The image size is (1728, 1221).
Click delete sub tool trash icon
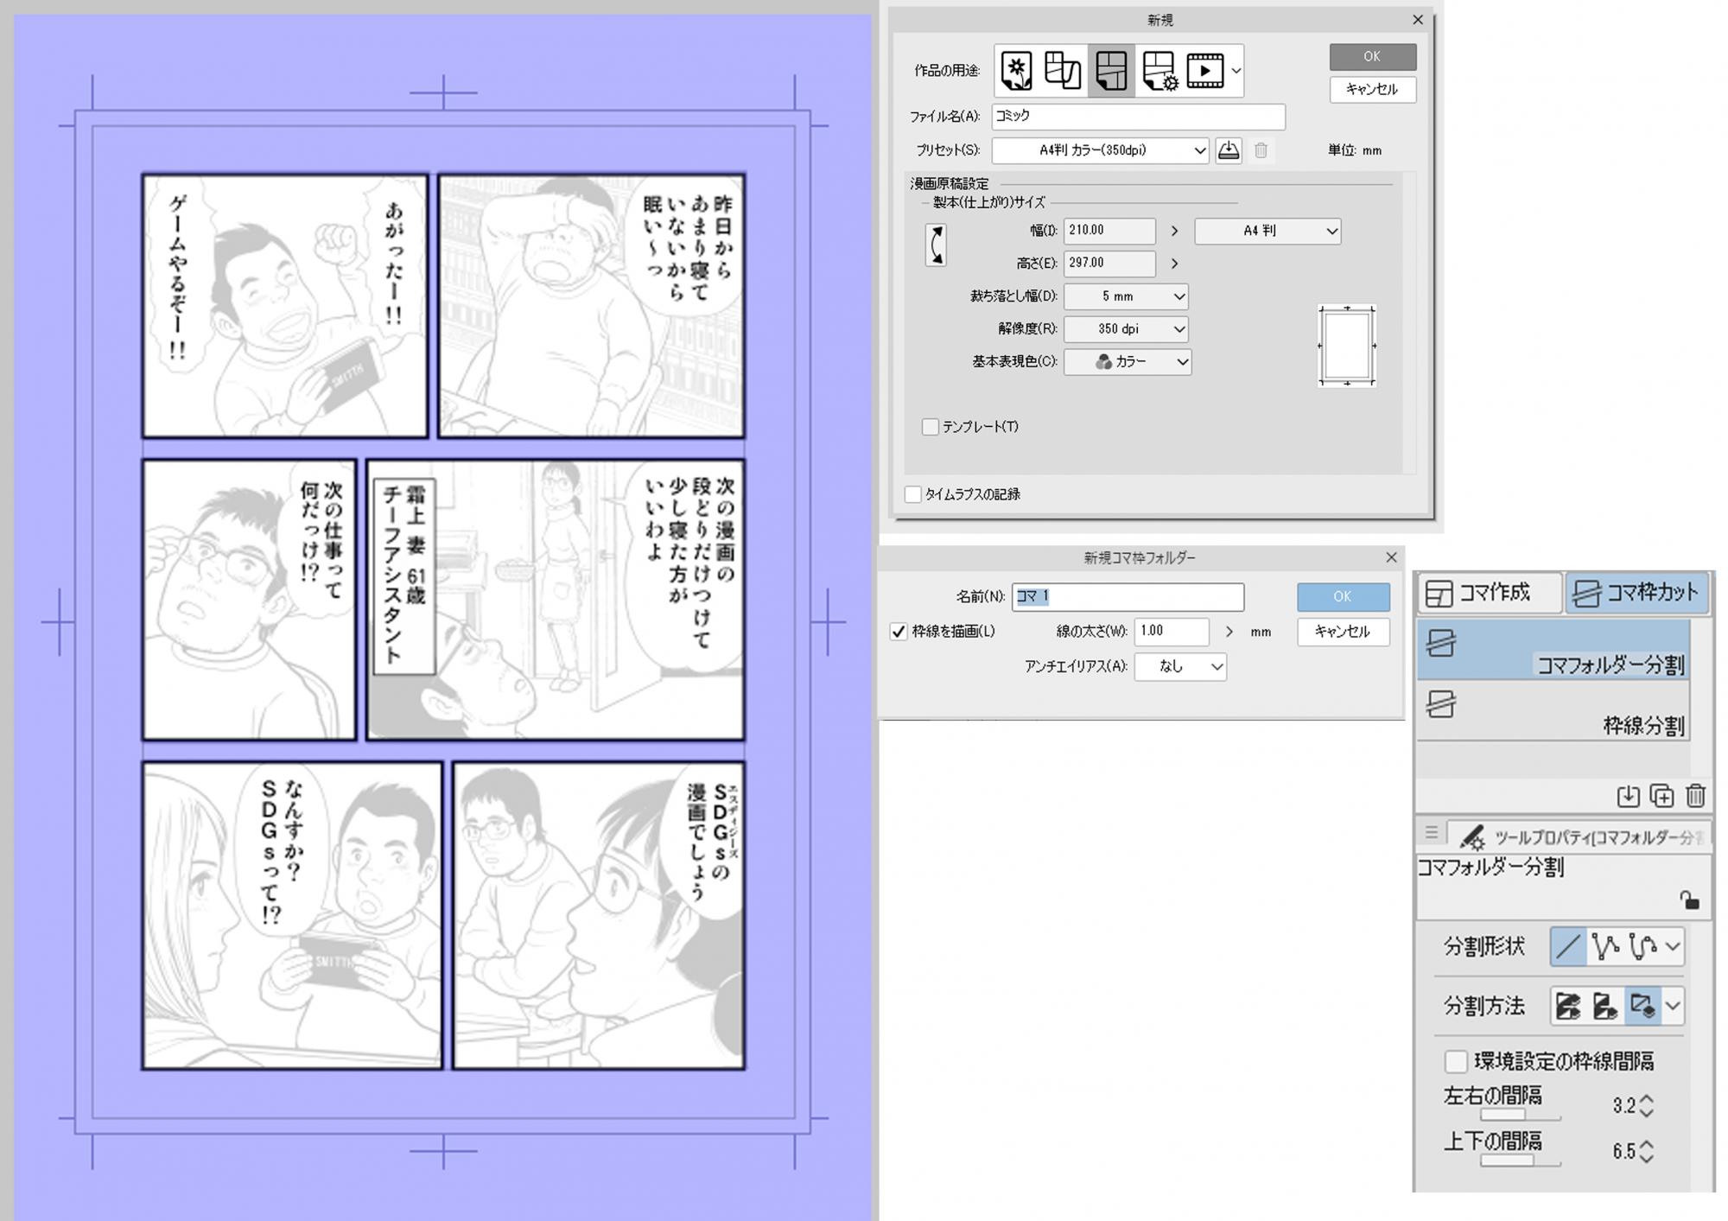click(x=1695, y=795)
